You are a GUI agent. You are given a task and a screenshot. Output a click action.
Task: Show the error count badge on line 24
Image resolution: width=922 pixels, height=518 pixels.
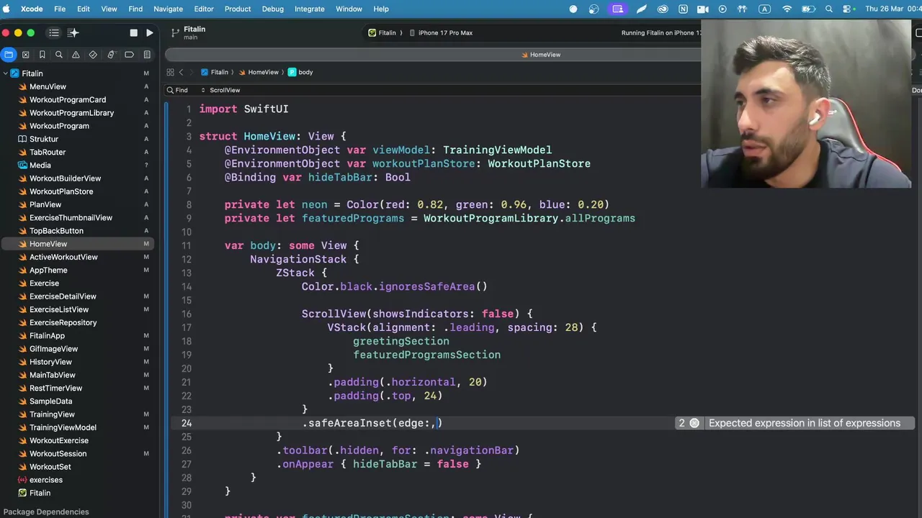click(x=681, y=423)
